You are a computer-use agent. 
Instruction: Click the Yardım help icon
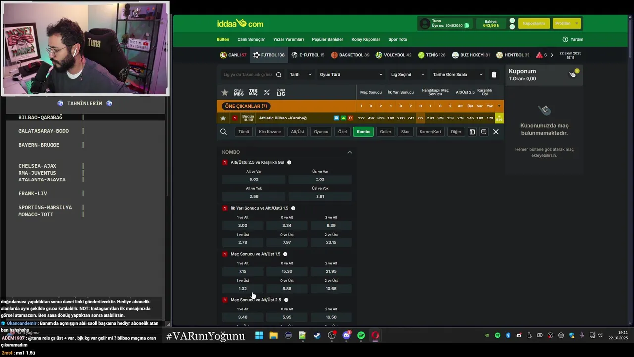click(565, 39)
